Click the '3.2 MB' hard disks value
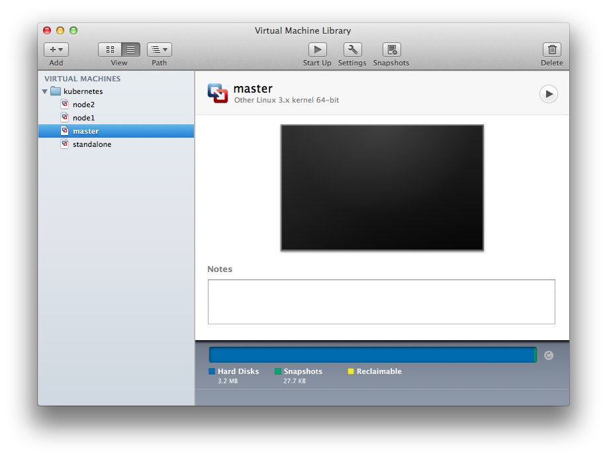The height and width of the screenshot is (458, 607). 228,381
